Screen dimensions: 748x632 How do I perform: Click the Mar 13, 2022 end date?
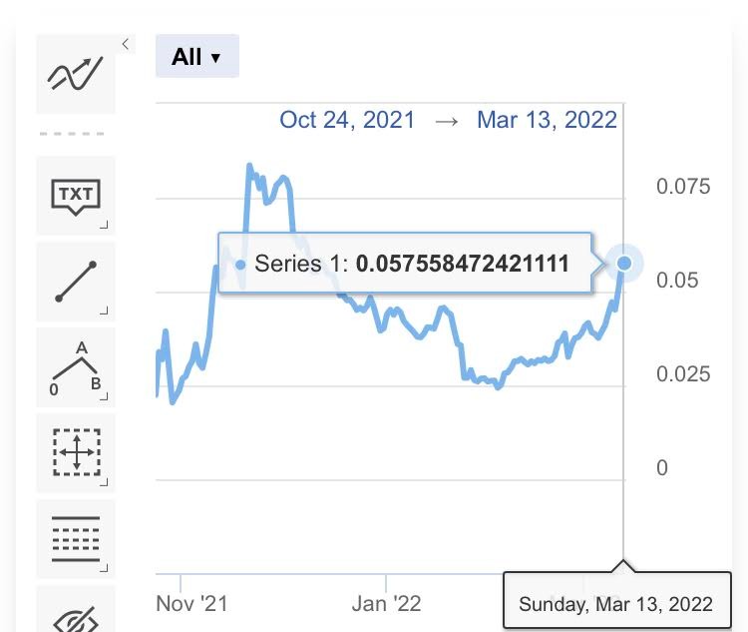(547, 120)
